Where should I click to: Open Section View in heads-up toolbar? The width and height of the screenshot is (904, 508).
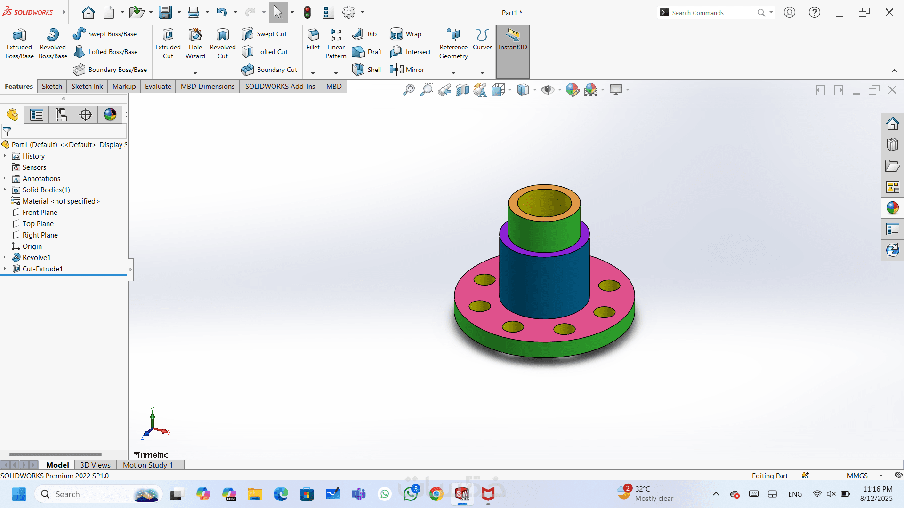tap(462, 90)
